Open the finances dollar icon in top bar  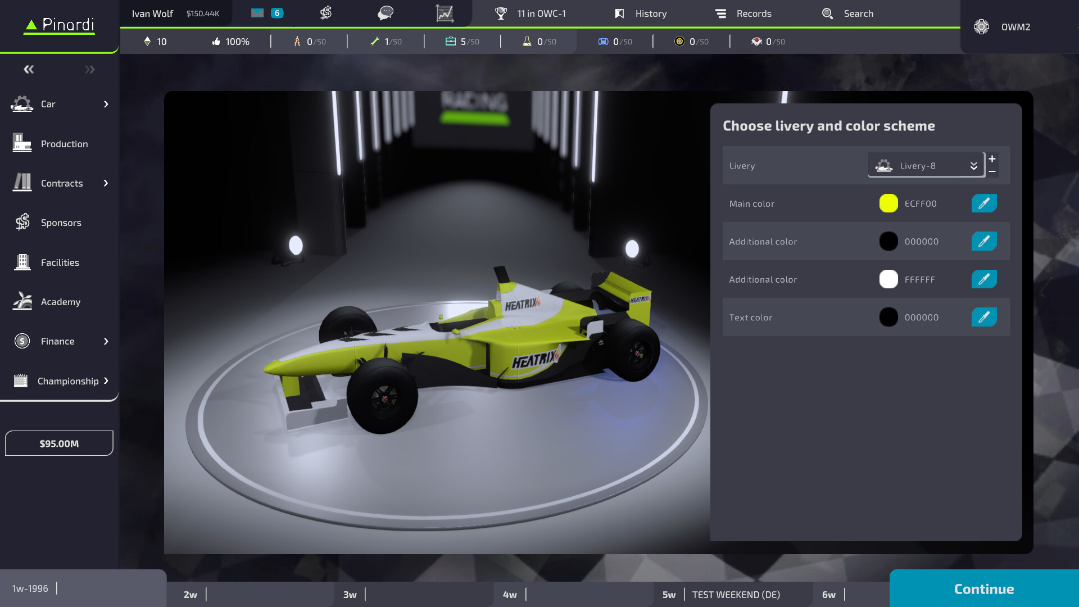[x=325, y=12]
